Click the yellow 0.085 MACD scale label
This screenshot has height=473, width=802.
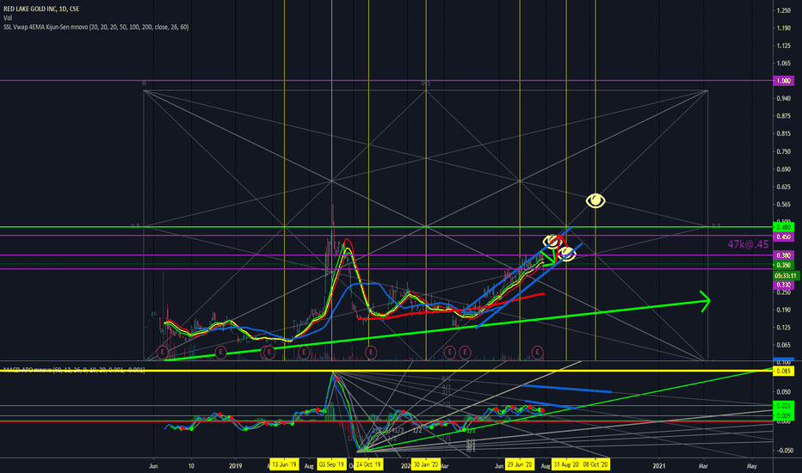[783, 371]
